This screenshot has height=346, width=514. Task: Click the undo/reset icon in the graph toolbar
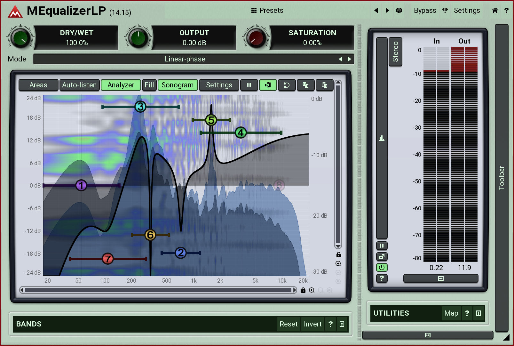point(287,85)
